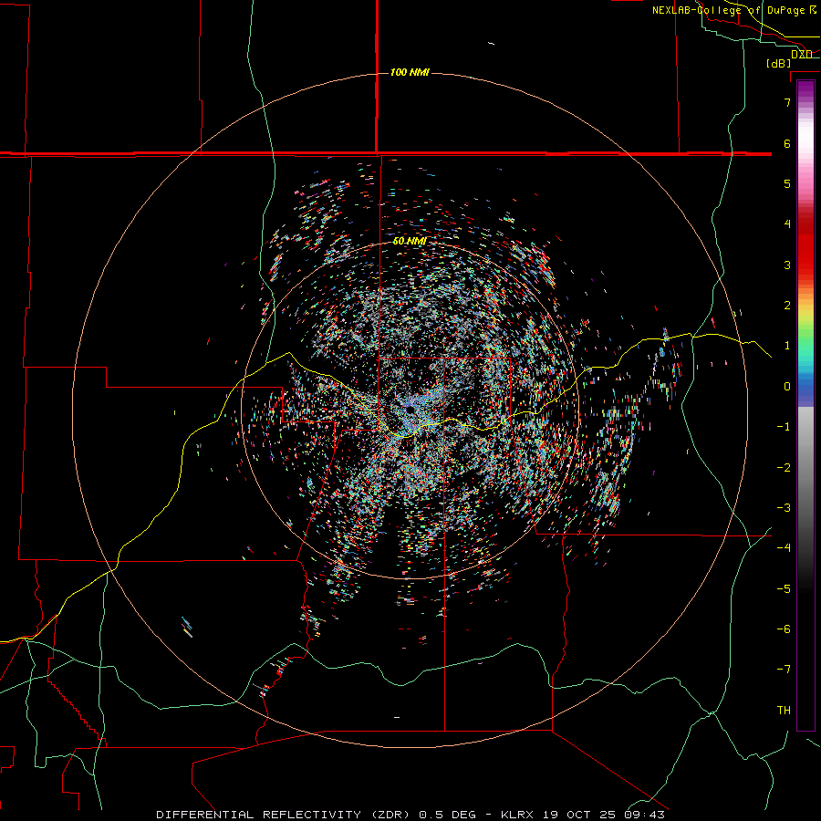
Task: Click the 2 dB scale label
Action: coord(787,306)
